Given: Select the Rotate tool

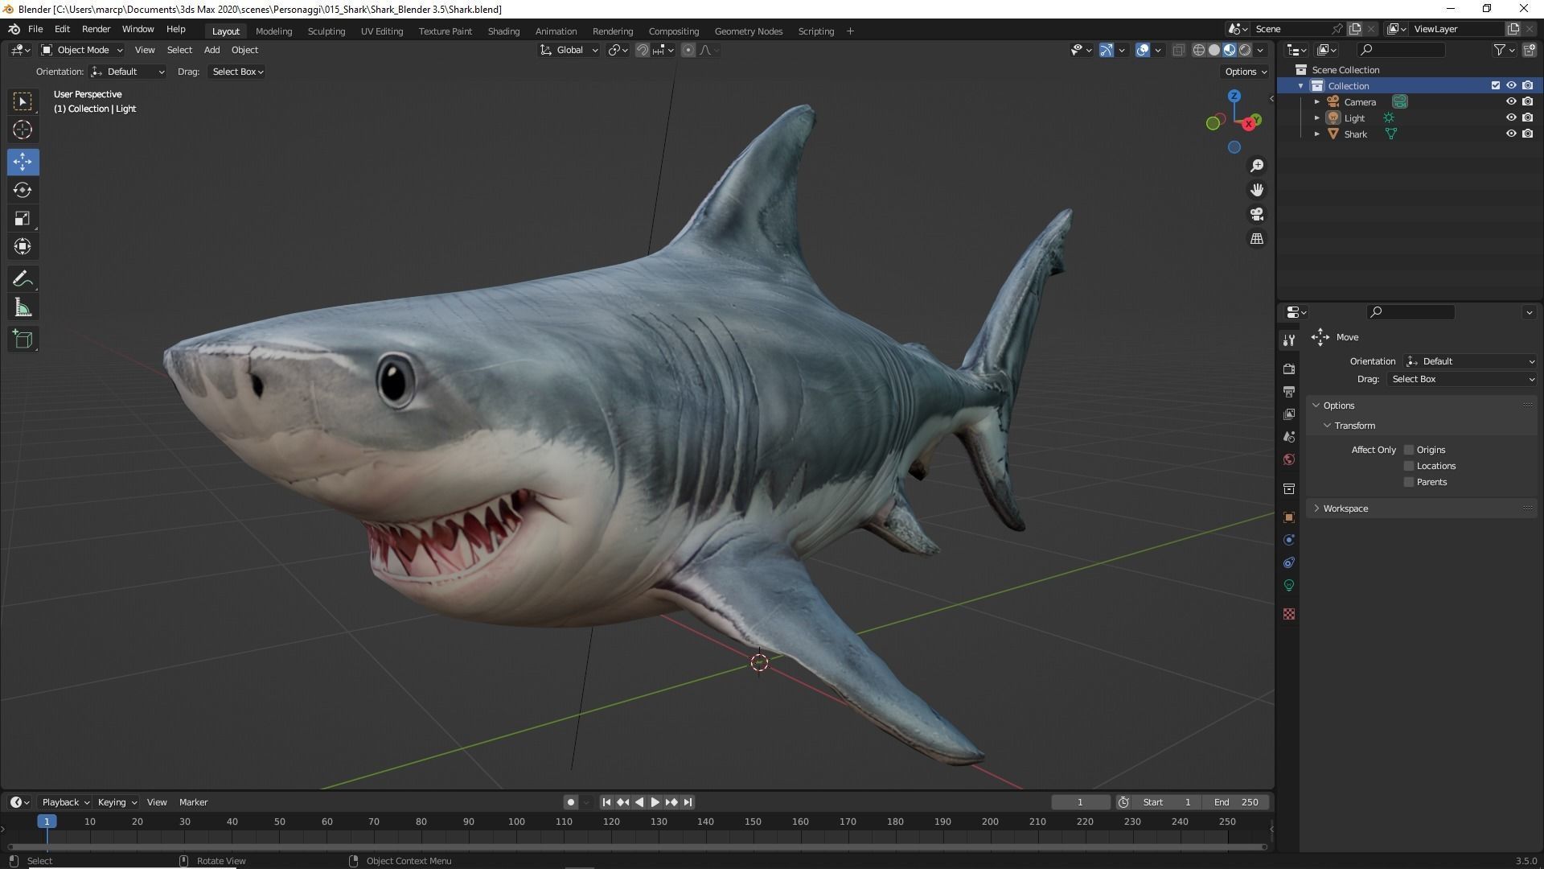Looking at the screenshot, I should point(23,190).
